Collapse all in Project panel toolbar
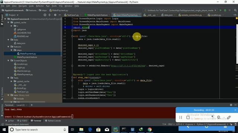 click(x=49, y=15)
